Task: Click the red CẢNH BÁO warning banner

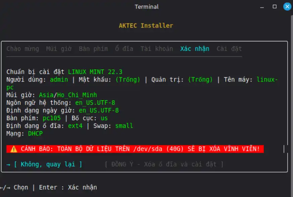Action: coord(135,149)
